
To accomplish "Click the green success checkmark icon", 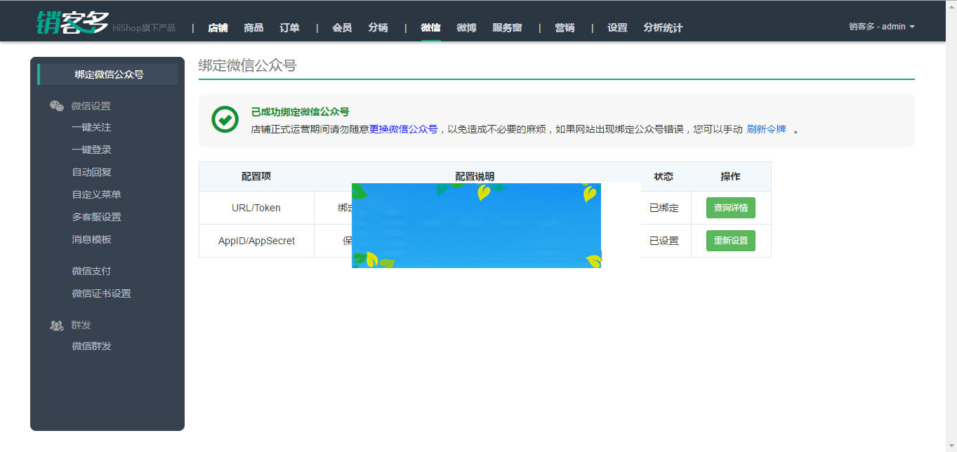I will [x=224, y=121].
